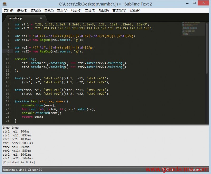Open the JavaScript syntax selector in status bar
The image size is (211, 174).
point(195,170)
